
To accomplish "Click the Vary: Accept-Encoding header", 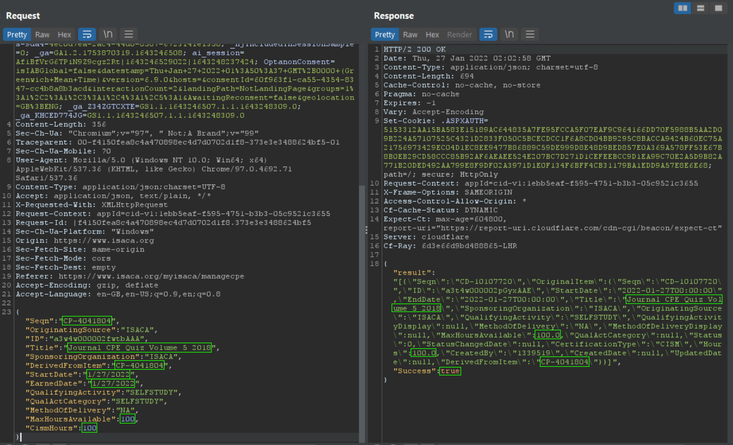I will (434, 112).
